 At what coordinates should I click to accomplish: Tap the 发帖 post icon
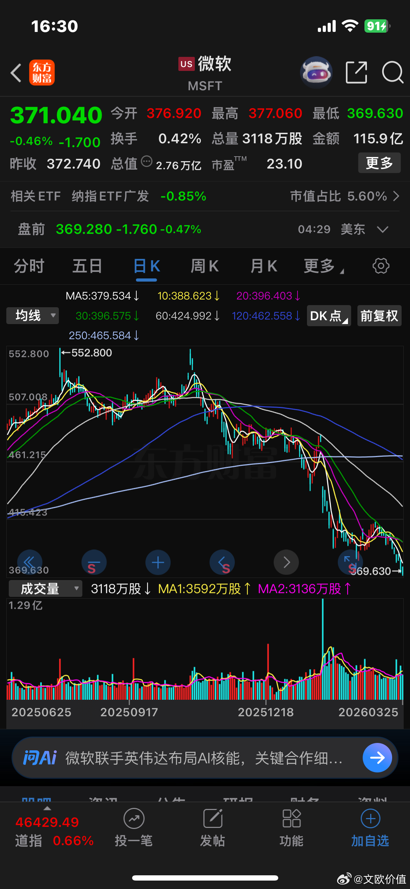click(213, 818)
